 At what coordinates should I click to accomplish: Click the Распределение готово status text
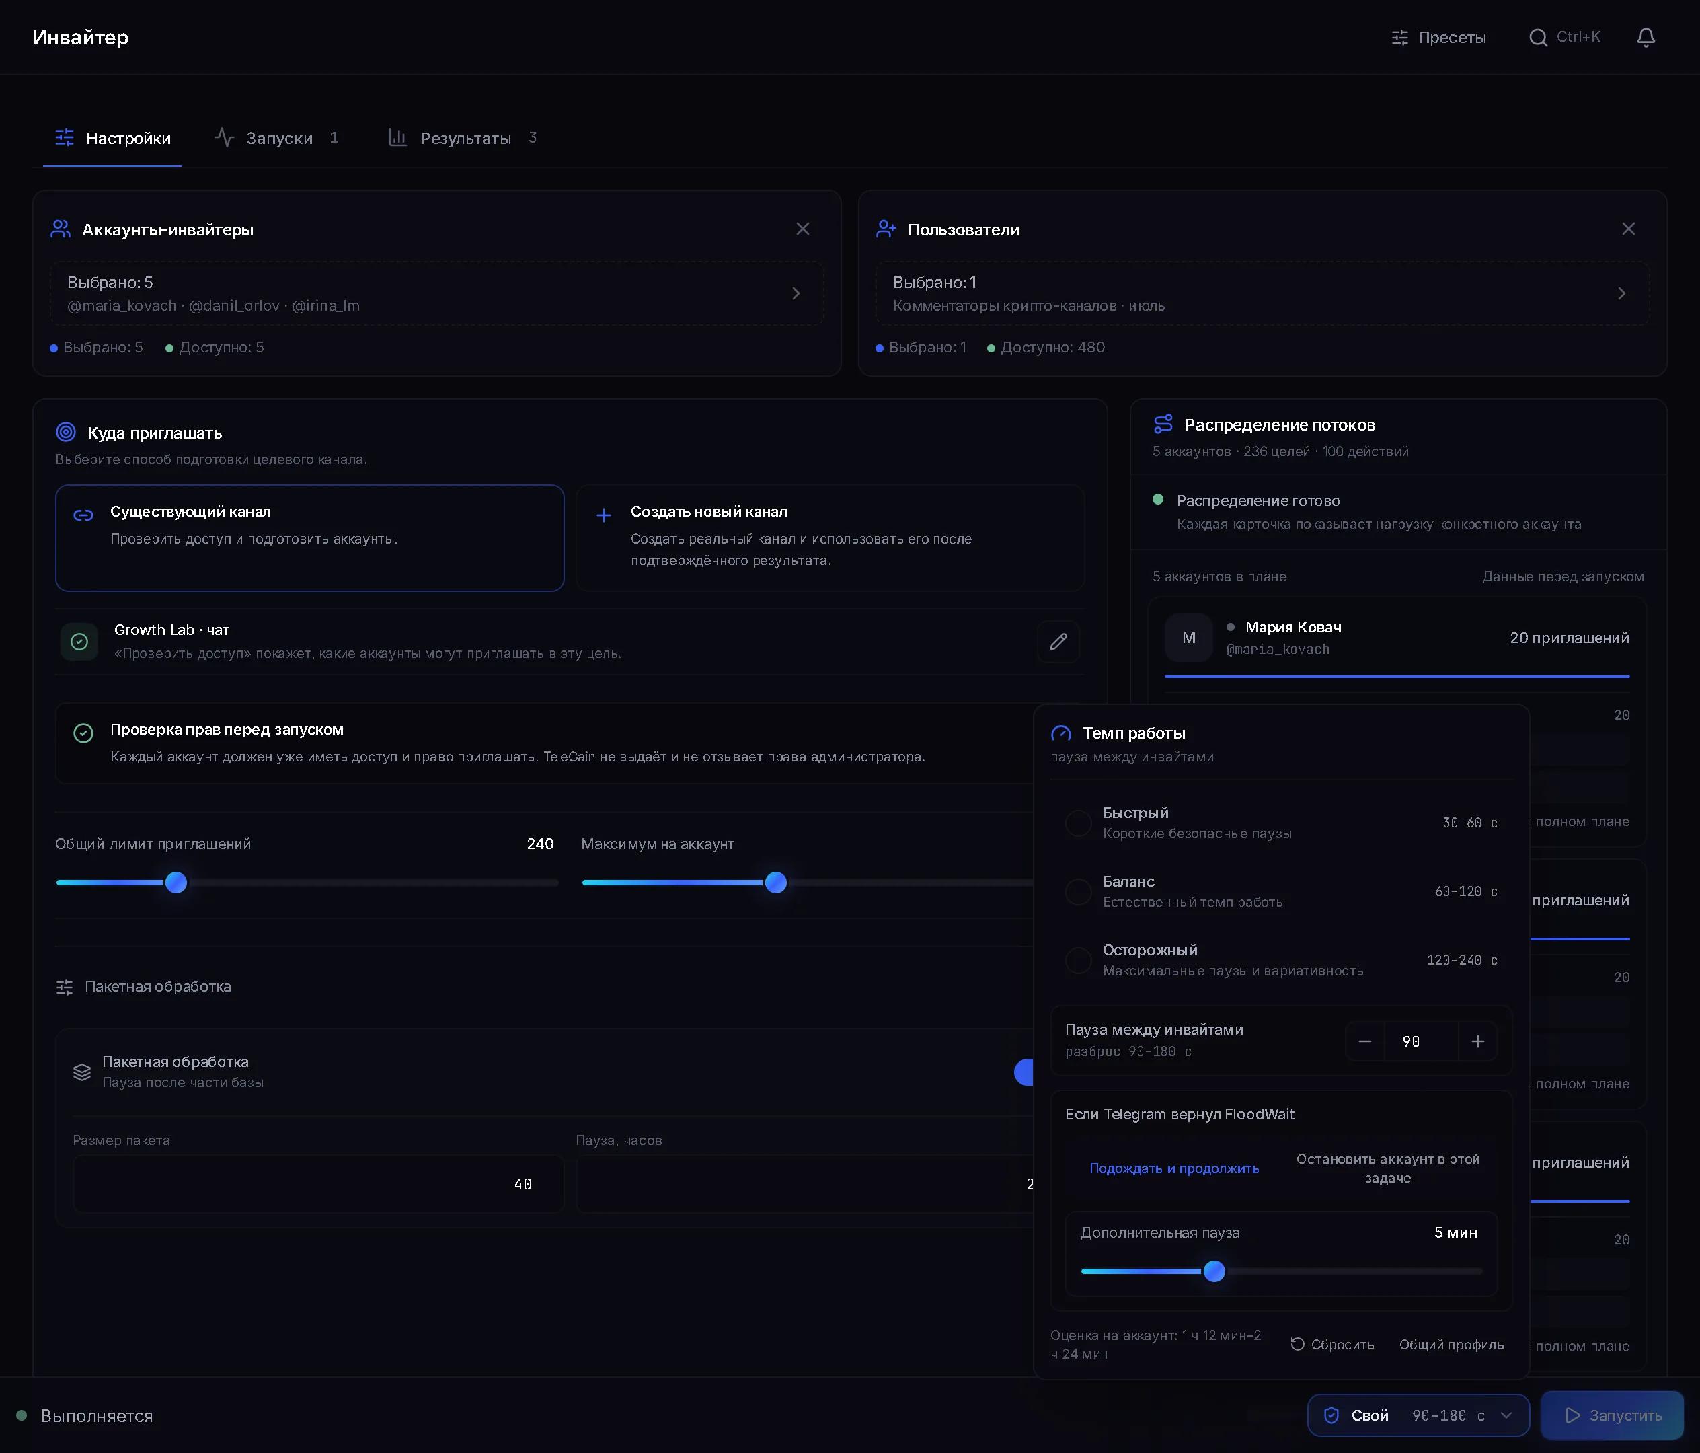(x=1258, y=500)
